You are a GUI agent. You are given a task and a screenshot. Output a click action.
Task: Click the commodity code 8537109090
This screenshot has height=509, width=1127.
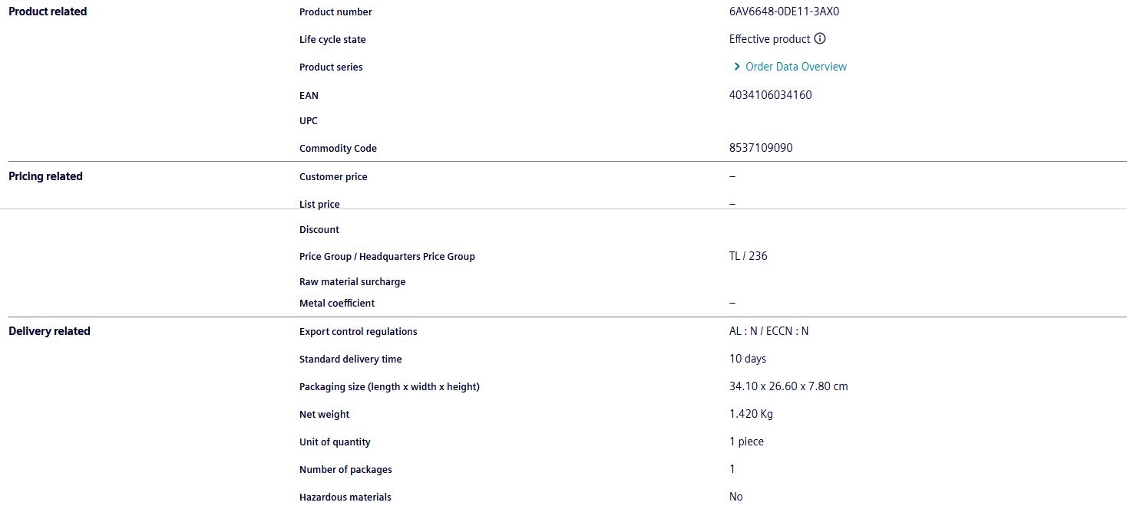tap(761, 148)
